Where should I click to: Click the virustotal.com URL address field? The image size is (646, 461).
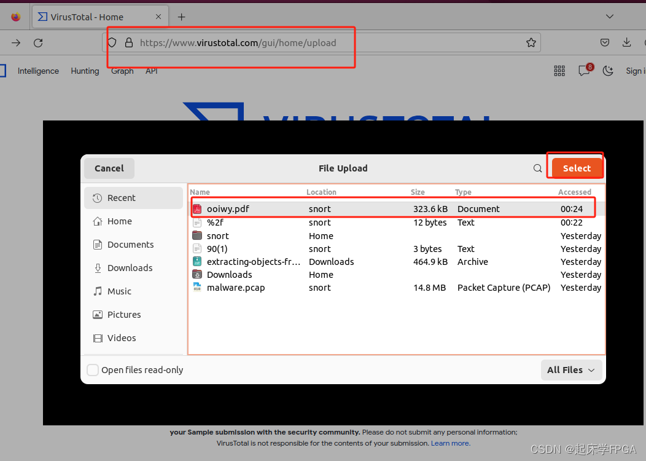(321, 42)
